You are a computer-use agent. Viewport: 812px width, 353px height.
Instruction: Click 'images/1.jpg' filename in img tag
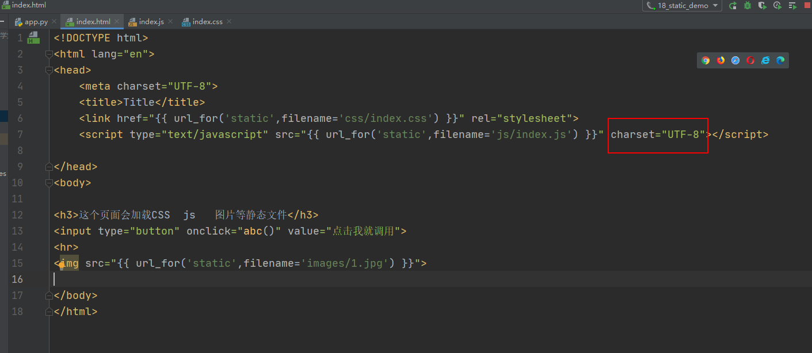pos(345,263)
